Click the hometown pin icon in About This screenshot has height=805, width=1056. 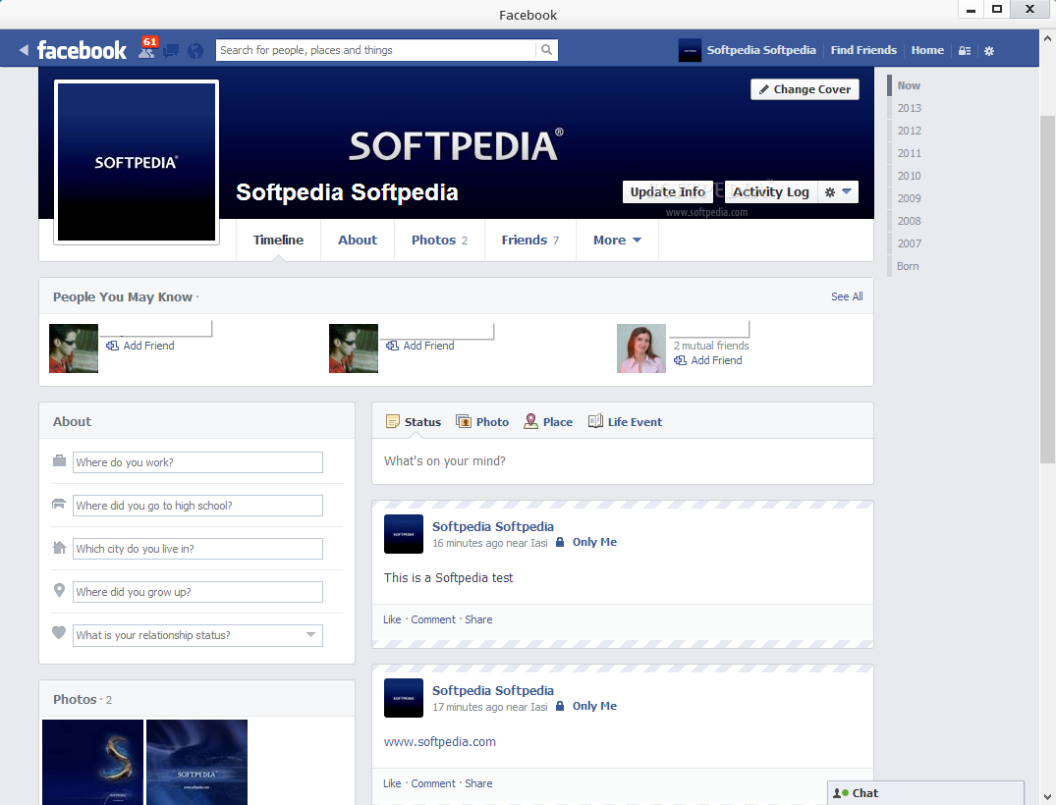click(x=59, y=590)
